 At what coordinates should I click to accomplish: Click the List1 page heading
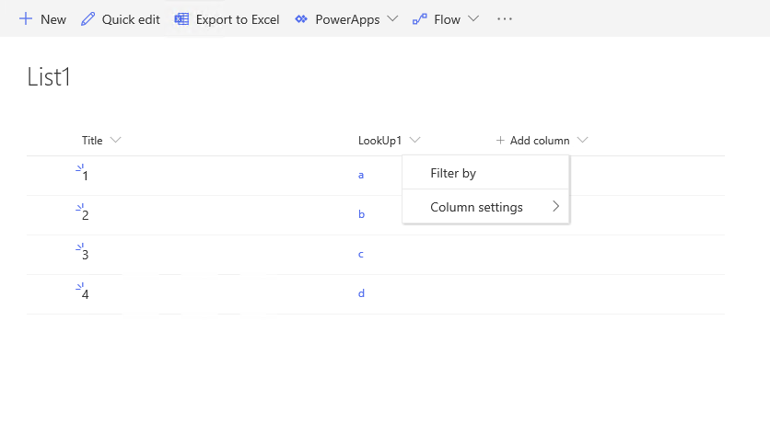click(49, 77)
